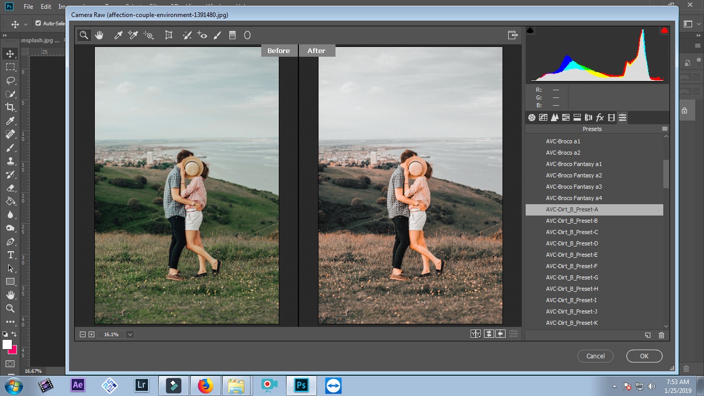The image size is (704, 396).
Task: Select the Hand tool in Camera Raw
Action: [x=99, y=35]
